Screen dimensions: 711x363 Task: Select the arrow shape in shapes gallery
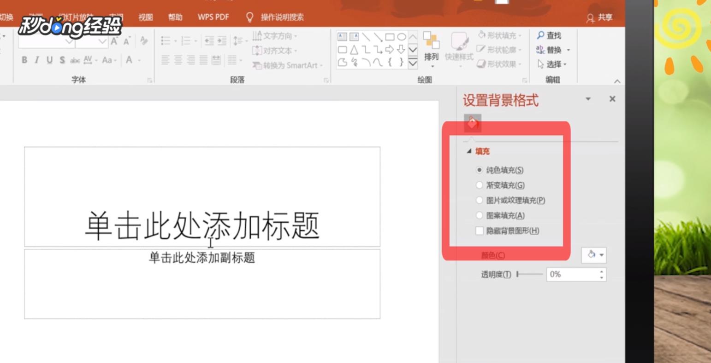click(390, 49)
